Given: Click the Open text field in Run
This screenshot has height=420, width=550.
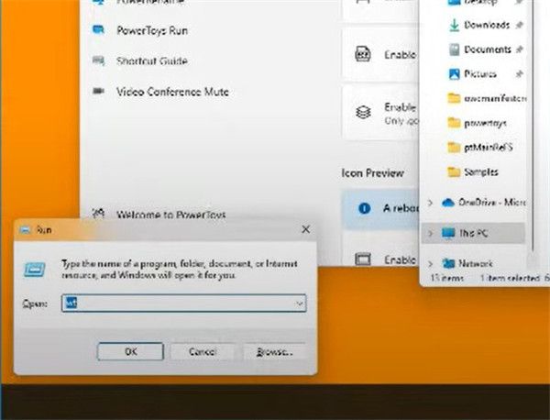Looking at the screenshot, I should coord(179,303).
